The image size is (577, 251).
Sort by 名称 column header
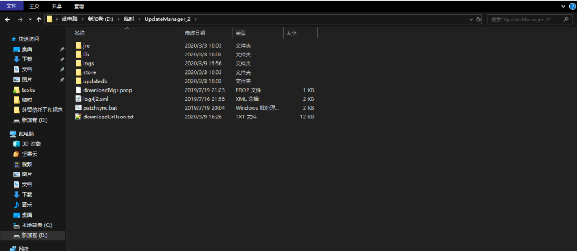[80, 33]
